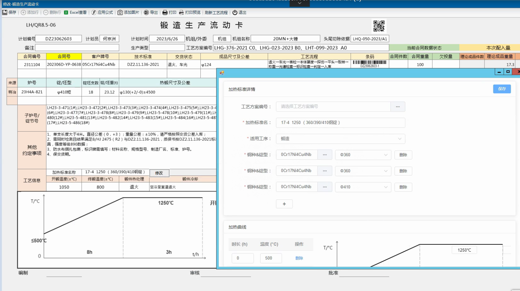The width and height of the screenshot is (520, 291).
Task: Add a row with the 添加行 tool
Action: point(30,12)
